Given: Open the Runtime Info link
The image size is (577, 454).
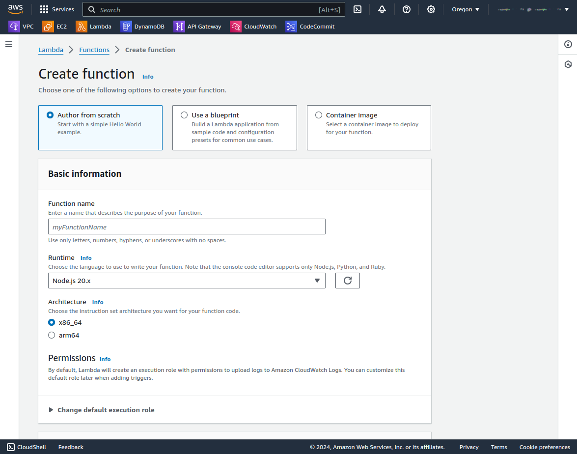Looking at the screenshot, I should [86, 258].
